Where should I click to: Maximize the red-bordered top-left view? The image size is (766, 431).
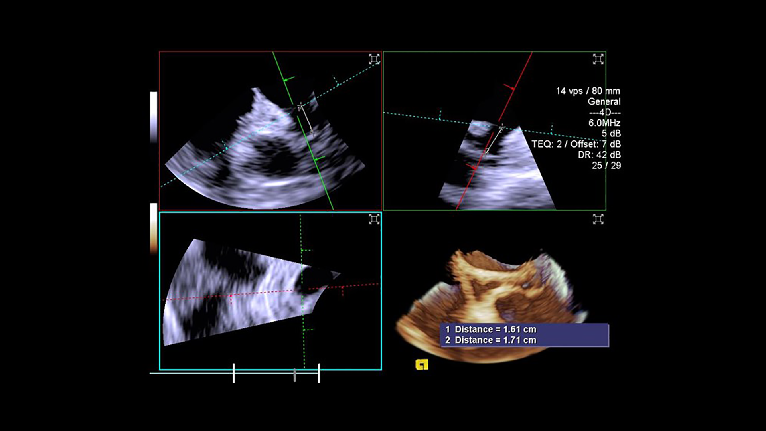coord(374,59)
